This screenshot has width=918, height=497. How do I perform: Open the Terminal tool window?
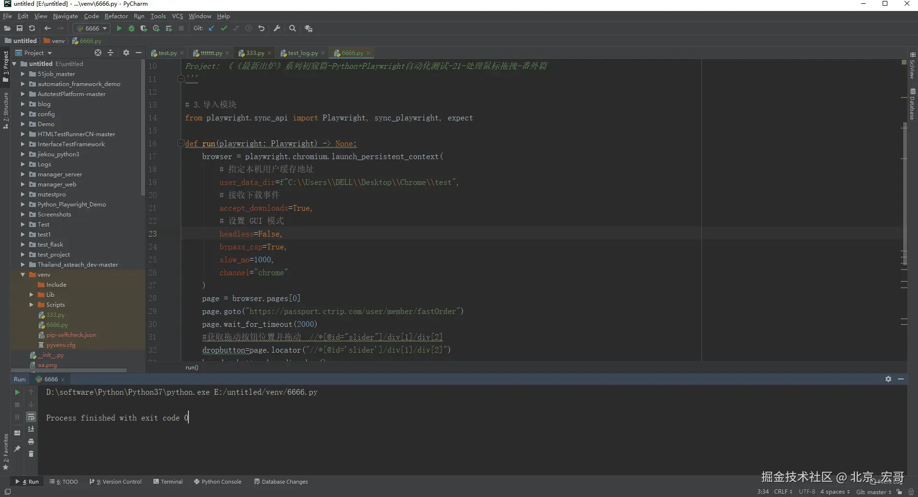[168, 482]
